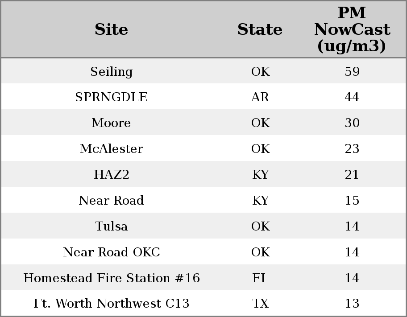The width and height of the screenshot is (407, 317).
Task: Click the State column header
Action: point(260,29)
